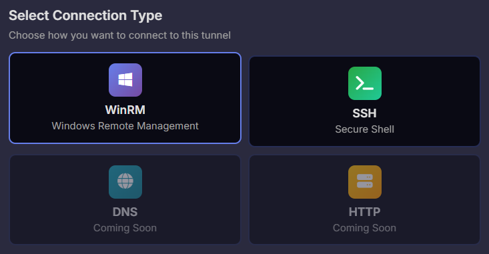
Task: Click the 'Windows Remote Management' subtitle
Action: pyautogui.click(x=125, y=126)
